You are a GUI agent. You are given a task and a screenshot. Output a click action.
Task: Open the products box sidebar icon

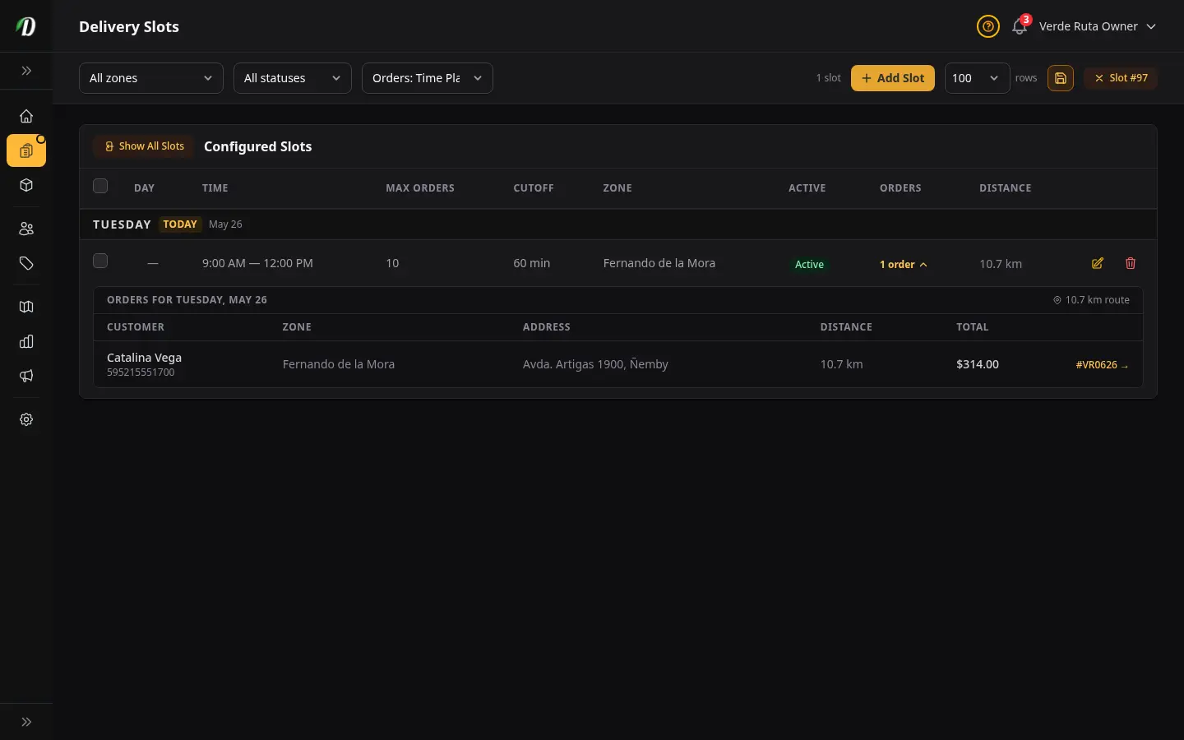[x=26, y=185]
